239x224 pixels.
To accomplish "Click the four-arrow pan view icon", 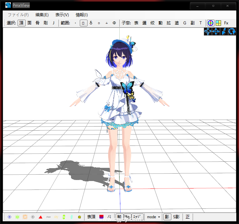I will [208, 31].
